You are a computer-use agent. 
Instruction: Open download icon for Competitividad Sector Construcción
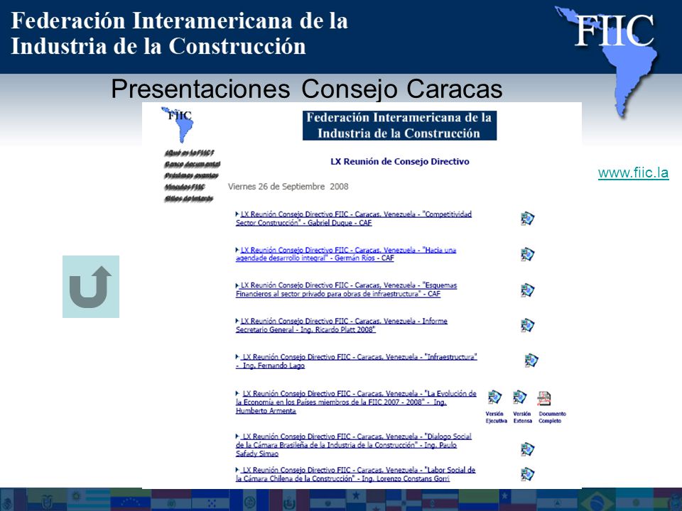click(527, 218)
